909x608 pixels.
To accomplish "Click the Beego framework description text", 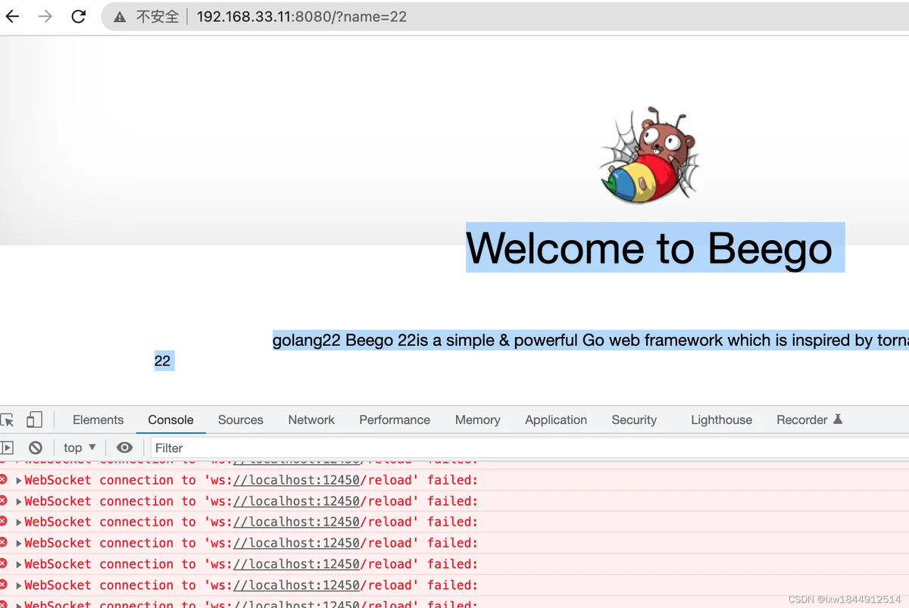I will [591, 341].
